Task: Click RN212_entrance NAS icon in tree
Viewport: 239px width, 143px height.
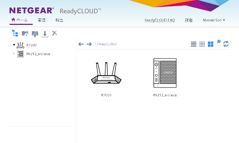Action: click(20, 54)
